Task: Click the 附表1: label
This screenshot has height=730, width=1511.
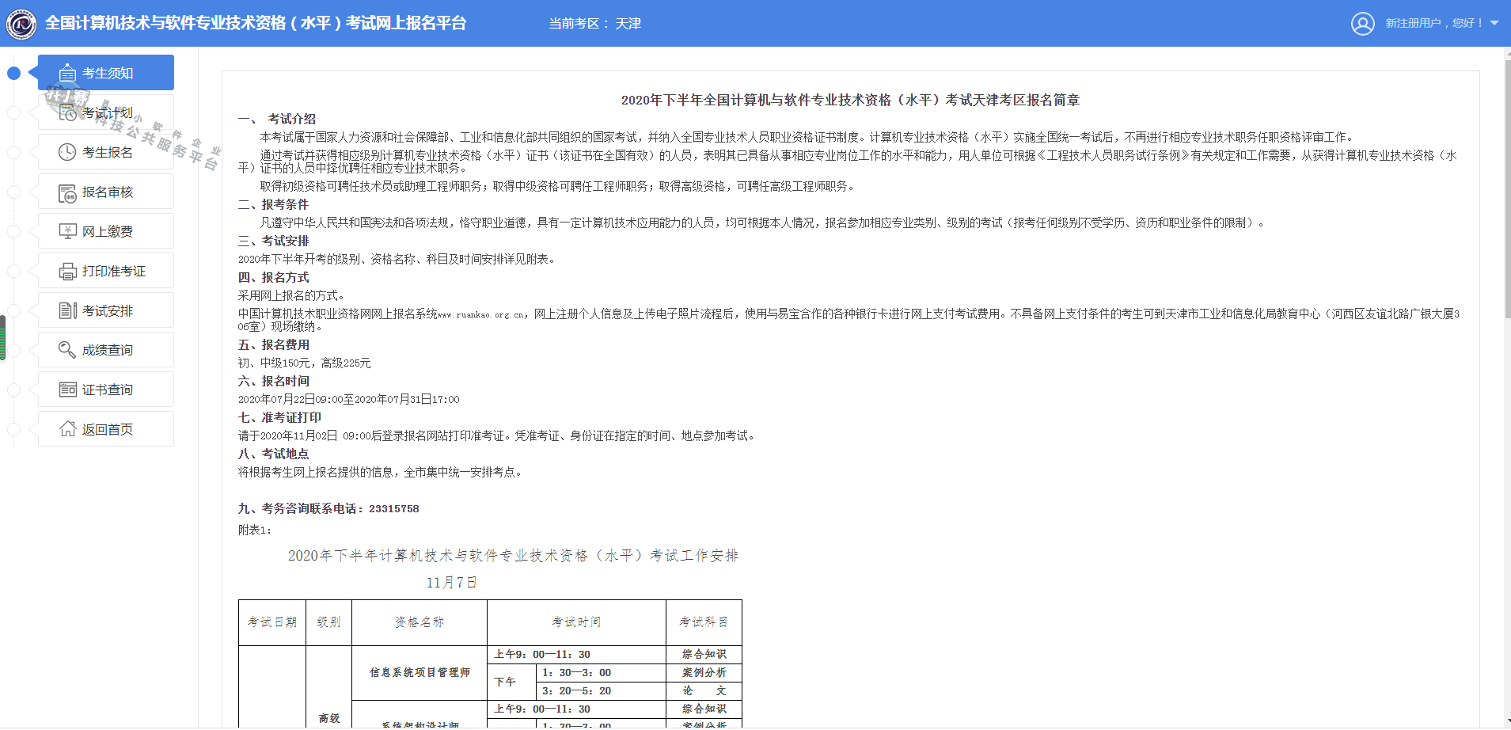Action: click(254, 530)
